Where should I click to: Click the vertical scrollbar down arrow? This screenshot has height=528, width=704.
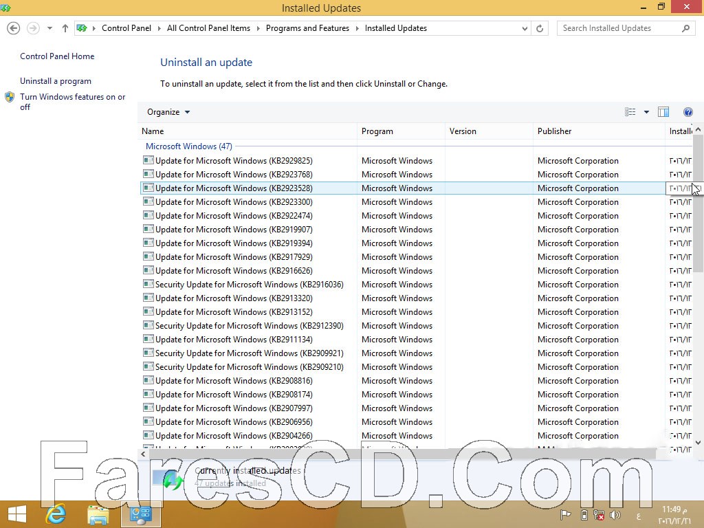click(698, 443)
